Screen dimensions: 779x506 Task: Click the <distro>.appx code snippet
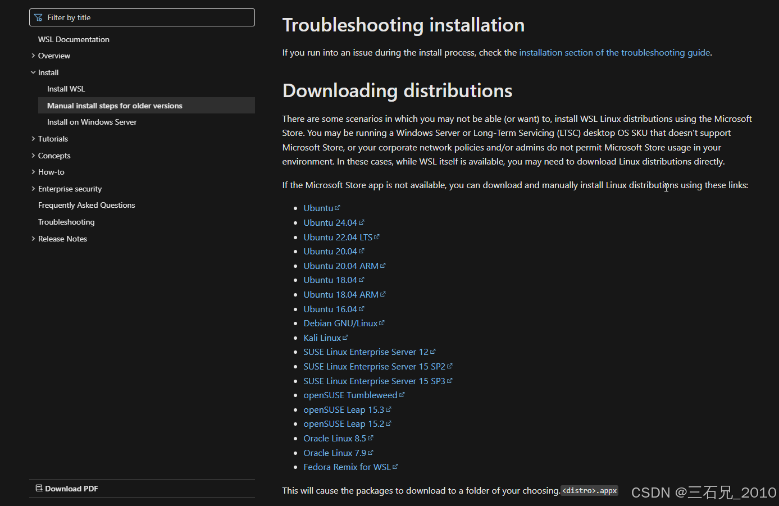point(589,490)
